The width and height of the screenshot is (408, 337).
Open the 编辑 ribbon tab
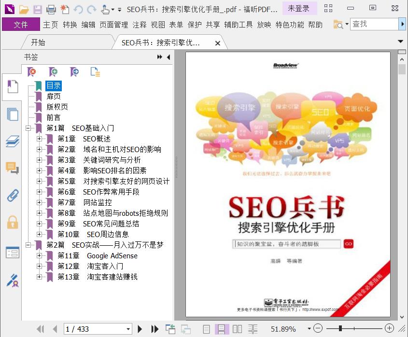click(x=88, y=25)
